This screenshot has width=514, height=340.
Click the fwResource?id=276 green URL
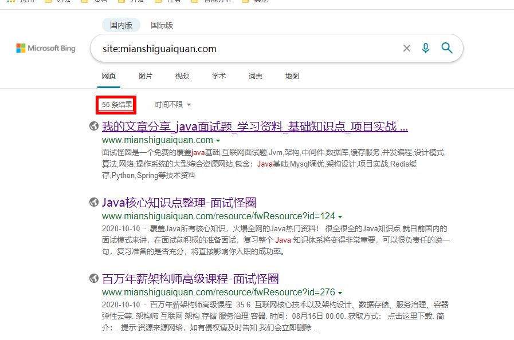(218, 292)
